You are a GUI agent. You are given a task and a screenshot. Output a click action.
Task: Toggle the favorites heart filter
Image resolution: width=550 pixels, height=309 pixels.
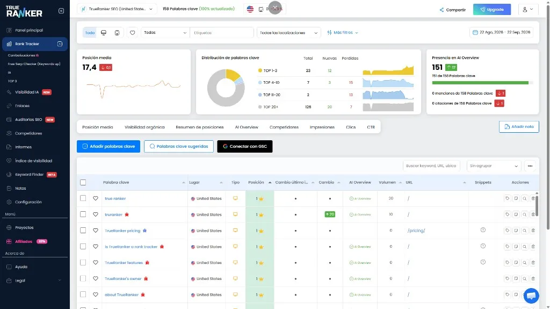pos(132,33)
